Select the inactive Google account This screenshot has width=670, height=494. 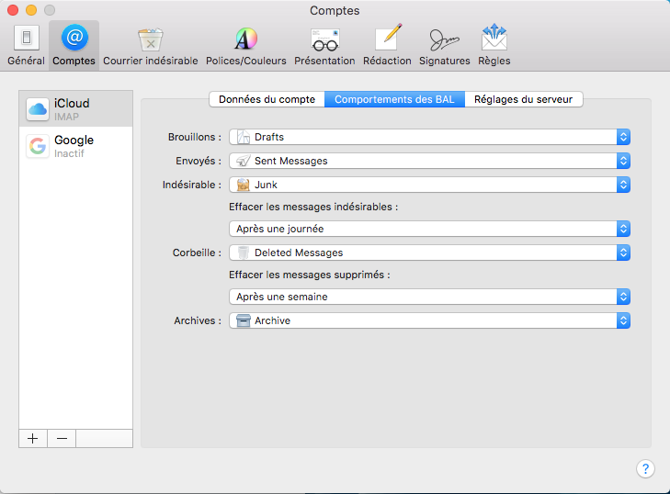[75, 146]
